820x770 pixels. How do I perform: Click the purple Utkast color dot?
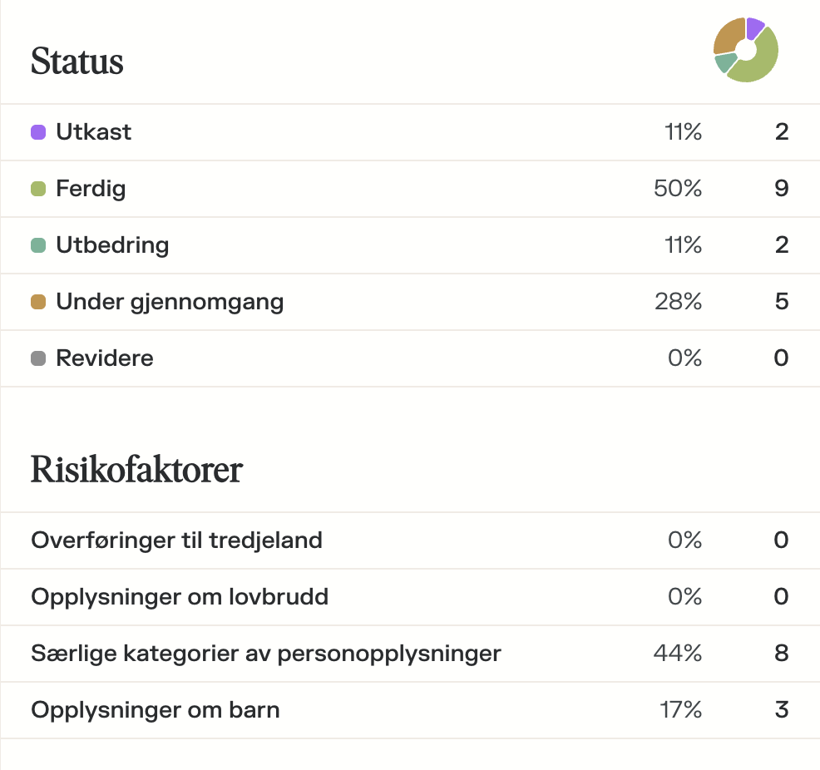[37, 132]
